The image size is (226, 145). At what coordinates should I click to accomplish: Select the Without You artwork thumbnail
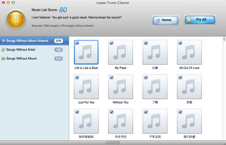pyautogui.click(x=121, y=87)
